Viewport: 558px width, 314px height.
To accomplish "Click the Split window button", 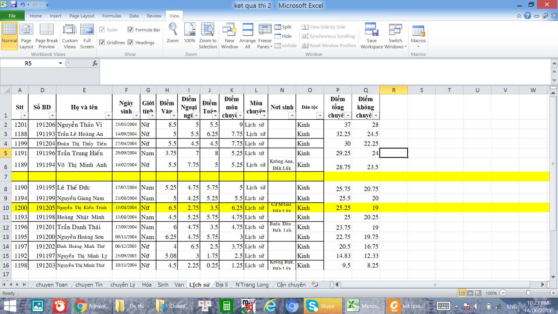I will [283, 27].
